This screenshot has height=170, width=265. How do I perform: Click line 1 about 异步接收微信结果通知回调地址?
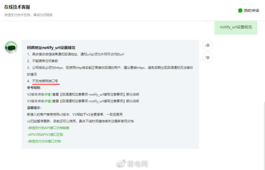pos(75,54)
